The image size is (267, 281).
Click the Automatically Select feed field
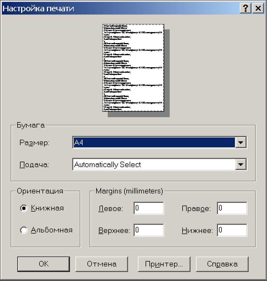click(x=154, y=165)
